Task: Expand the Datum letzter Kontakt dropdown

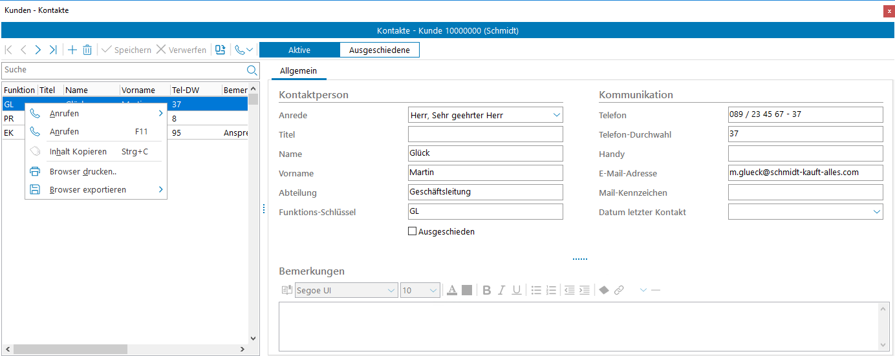Action: pyautogui.click(x=876, y=212)
